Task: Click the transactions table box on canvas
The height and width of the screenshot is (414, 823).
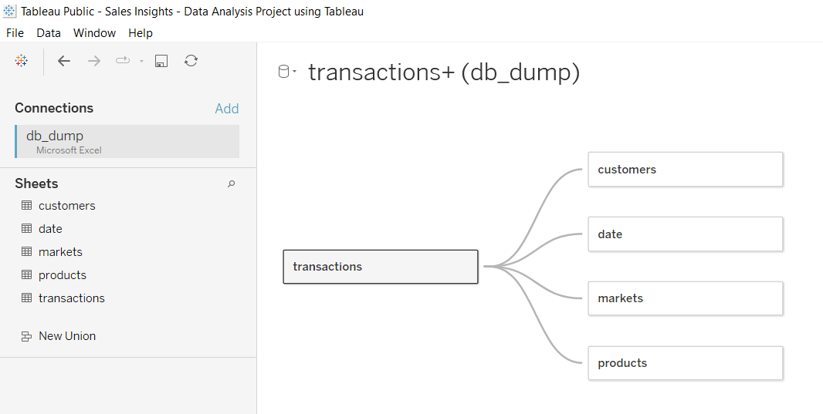Action: 381,267
